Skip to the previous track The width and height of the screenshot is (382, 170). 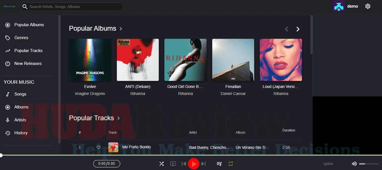[184, 164]
